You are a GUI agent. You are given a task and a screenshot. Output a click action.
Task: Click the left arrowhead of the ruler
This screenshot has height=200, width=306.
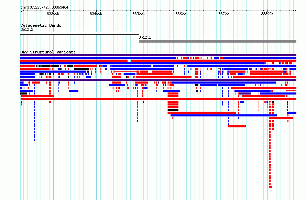pyautogui.click(x=21, y=11)
